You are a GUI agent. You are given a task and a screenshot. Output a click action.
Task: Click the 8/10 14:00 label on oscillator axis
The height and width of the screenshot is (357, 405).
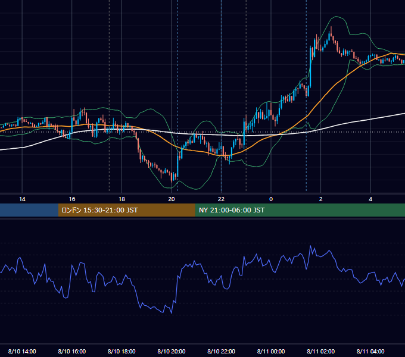click(22, 351)
